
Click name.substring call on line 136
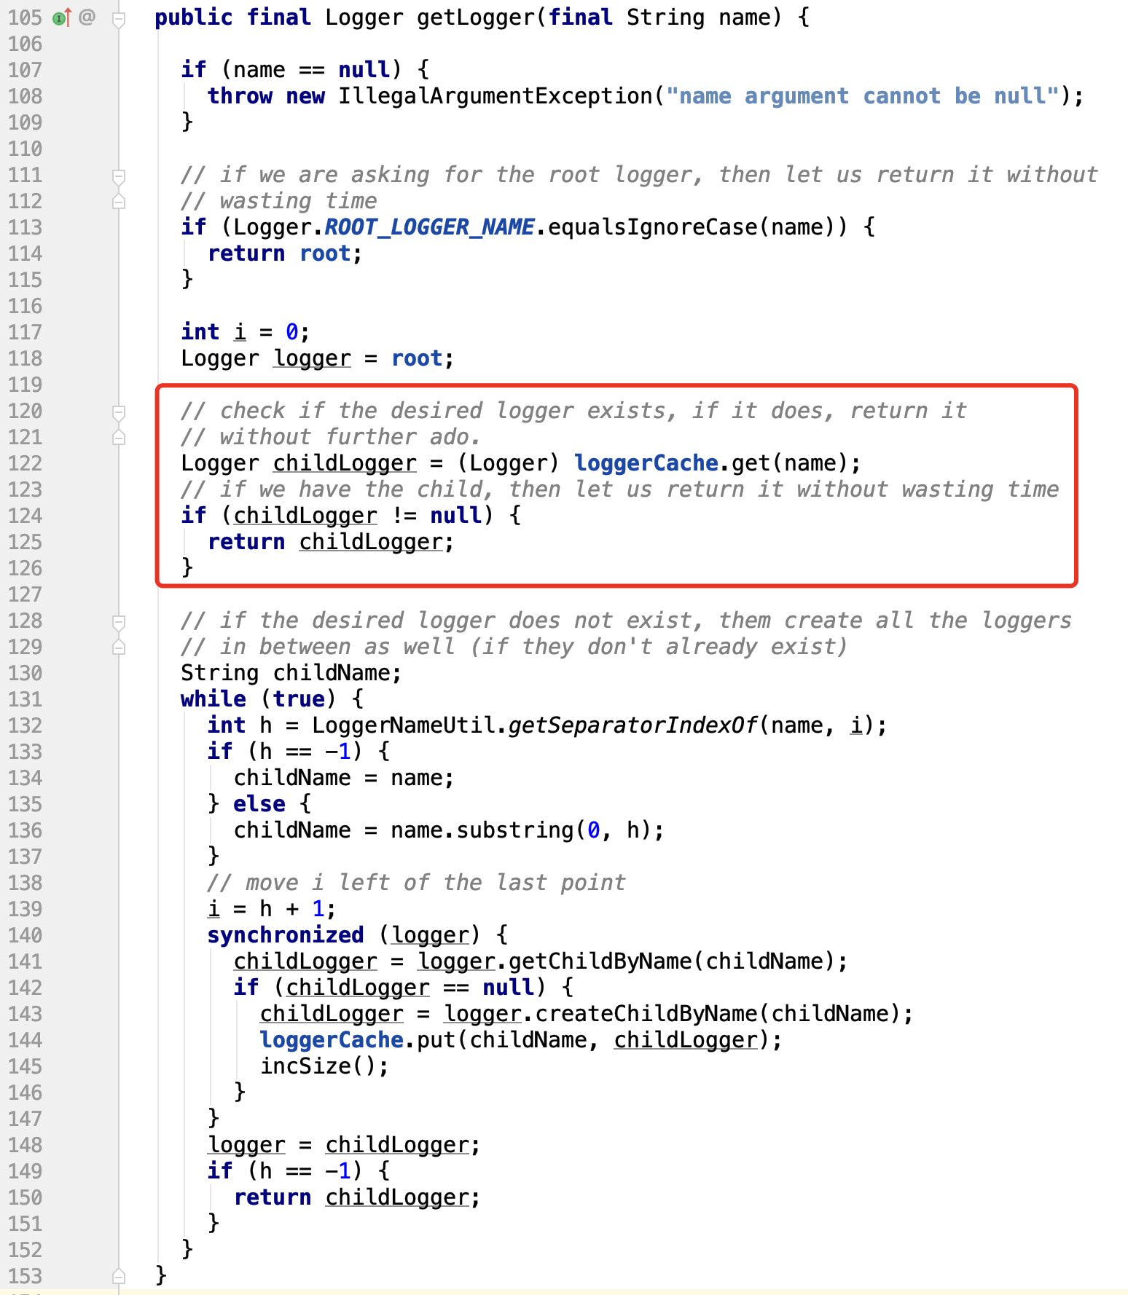(x=528, y=830)
